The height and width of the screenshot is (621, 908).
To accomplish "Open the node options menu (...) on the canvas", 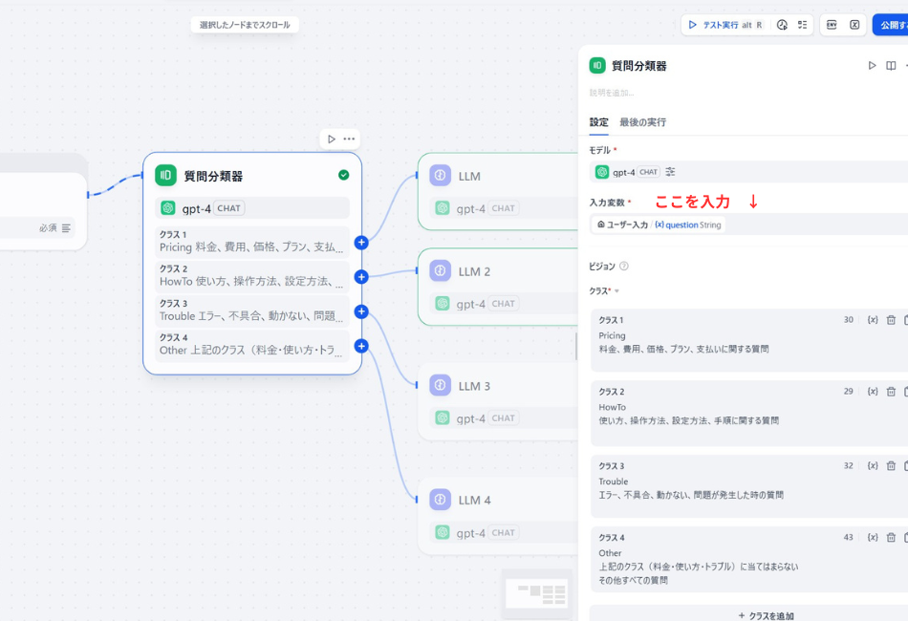I will pyautogui.click(x=349, y=139).
